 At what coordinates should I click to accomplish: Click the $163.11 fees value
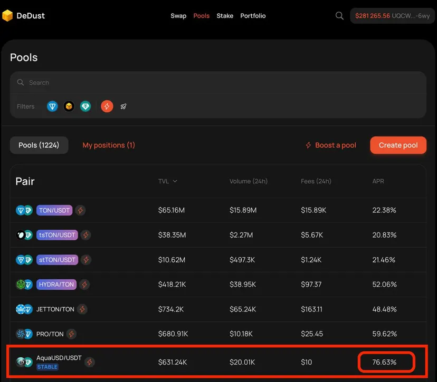311,309
